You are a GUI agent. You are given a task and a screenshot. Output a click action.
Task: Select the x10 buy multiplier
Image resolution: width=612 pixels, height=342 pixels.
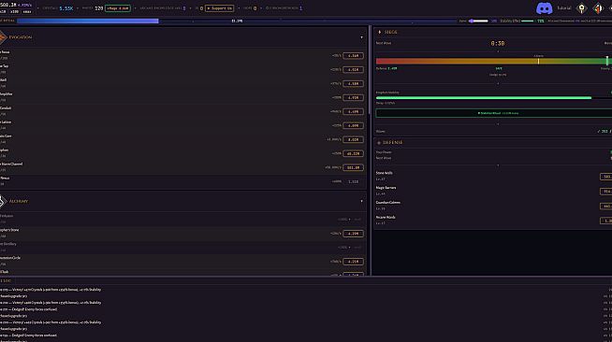point(3,12)
